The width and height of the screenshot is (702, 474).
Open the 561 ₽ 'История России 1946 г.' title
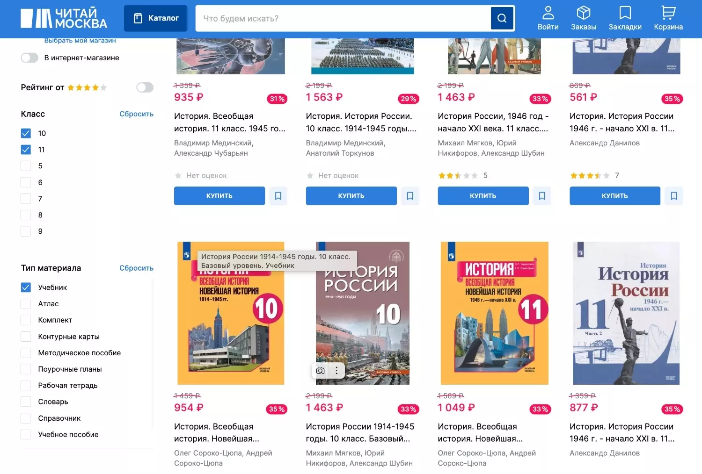pyautogui.click(x=622, y=122)
